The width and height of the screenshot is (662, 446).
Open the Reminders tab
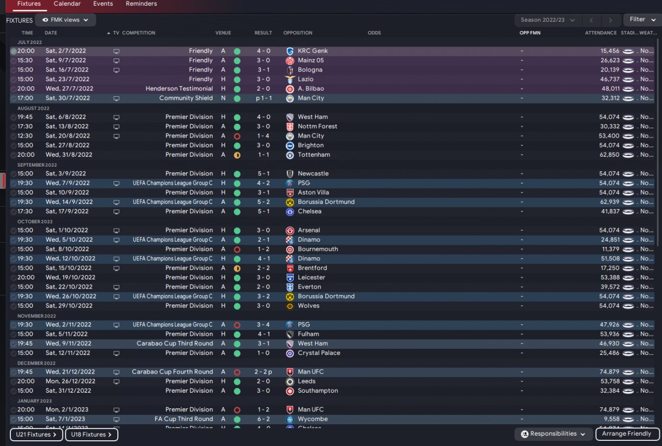[141, 4]
